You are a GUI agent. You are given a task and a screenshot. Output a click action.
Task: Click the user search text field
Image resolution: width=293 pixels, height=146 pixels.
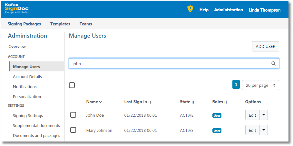171,64
